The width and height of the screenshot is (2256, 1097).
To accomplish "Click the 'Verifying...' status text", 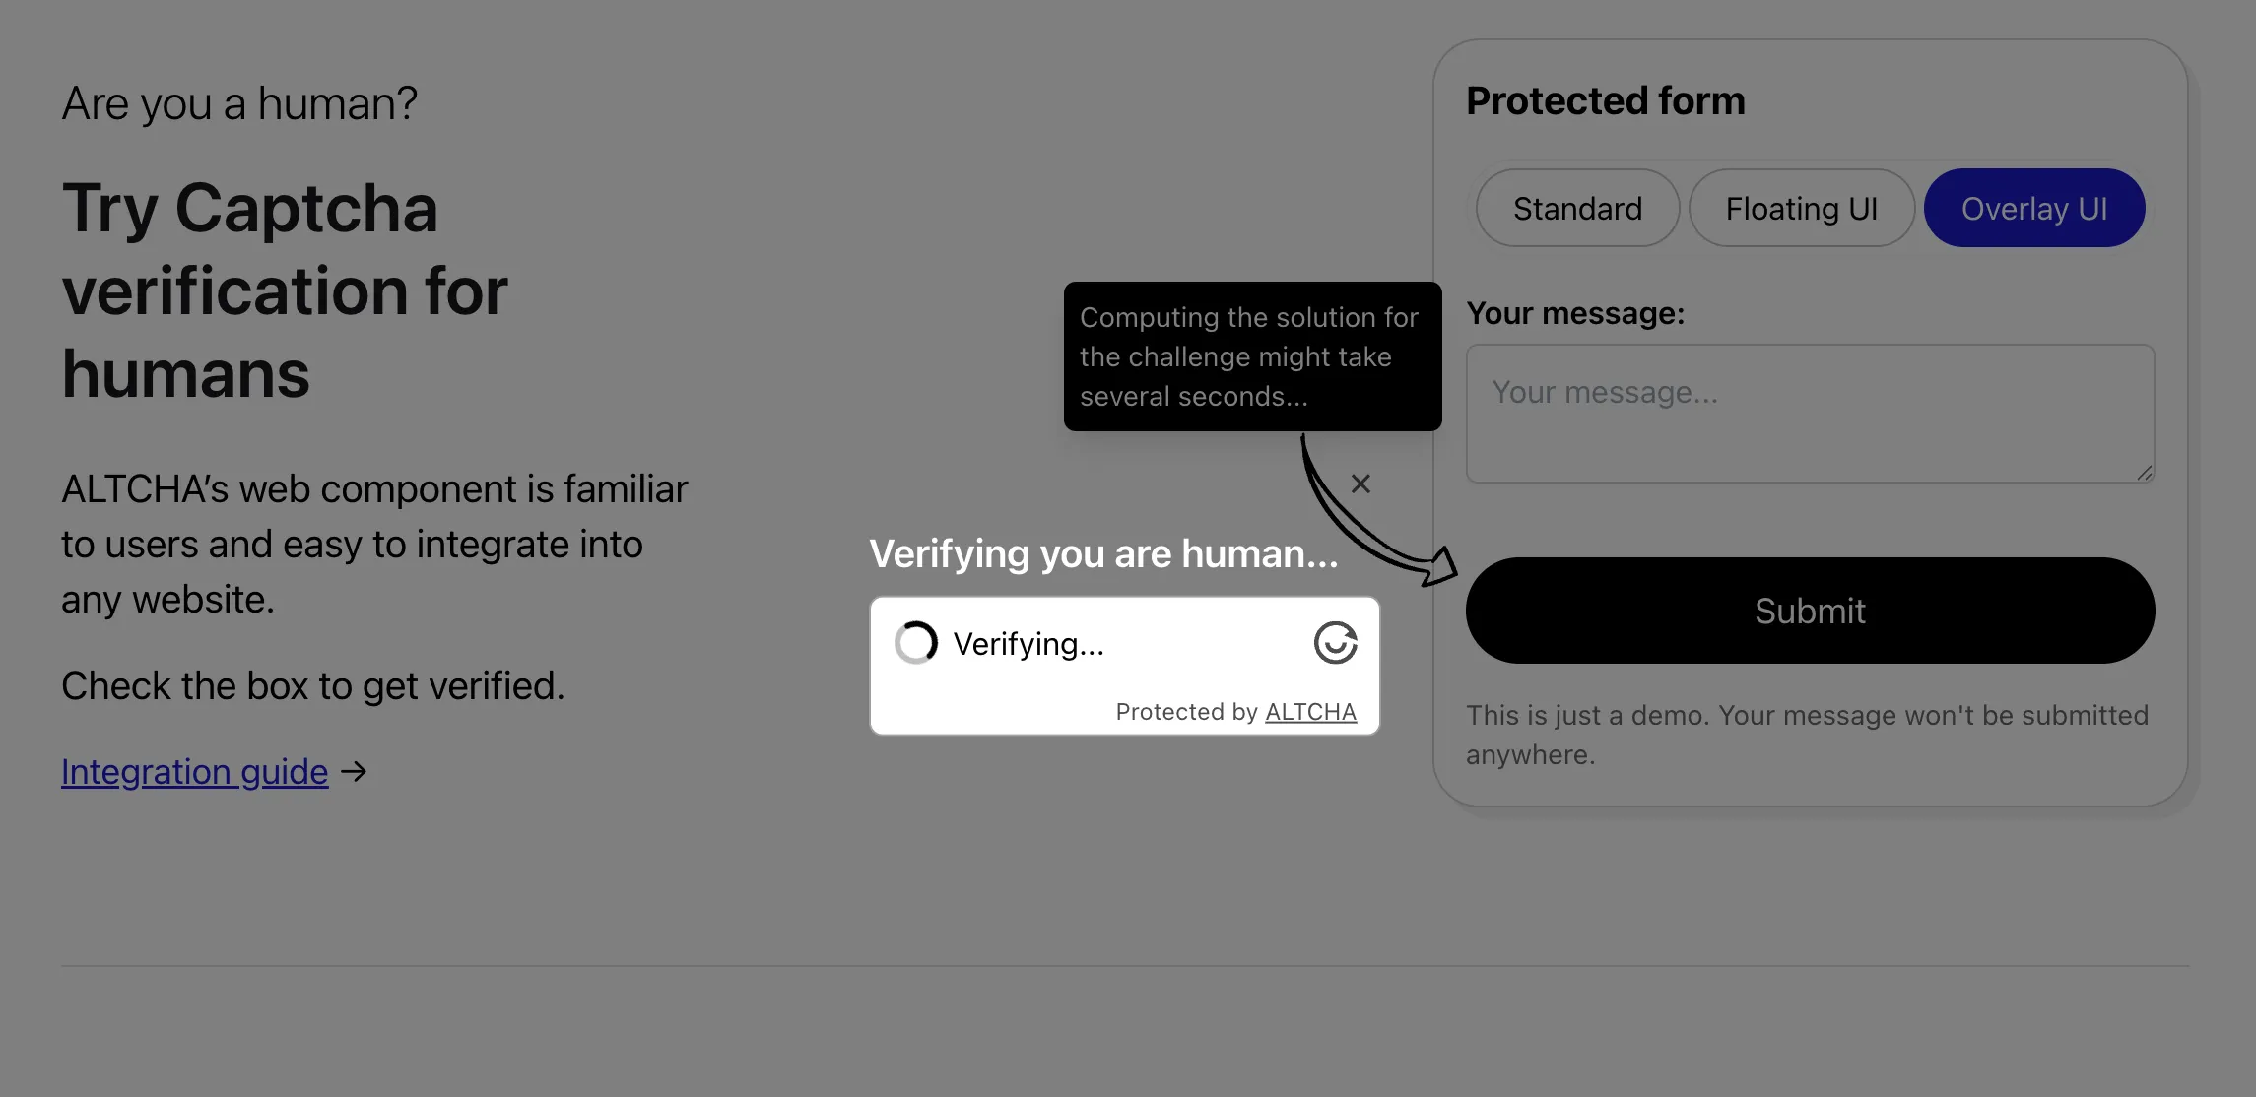I will click(1028, 644).
